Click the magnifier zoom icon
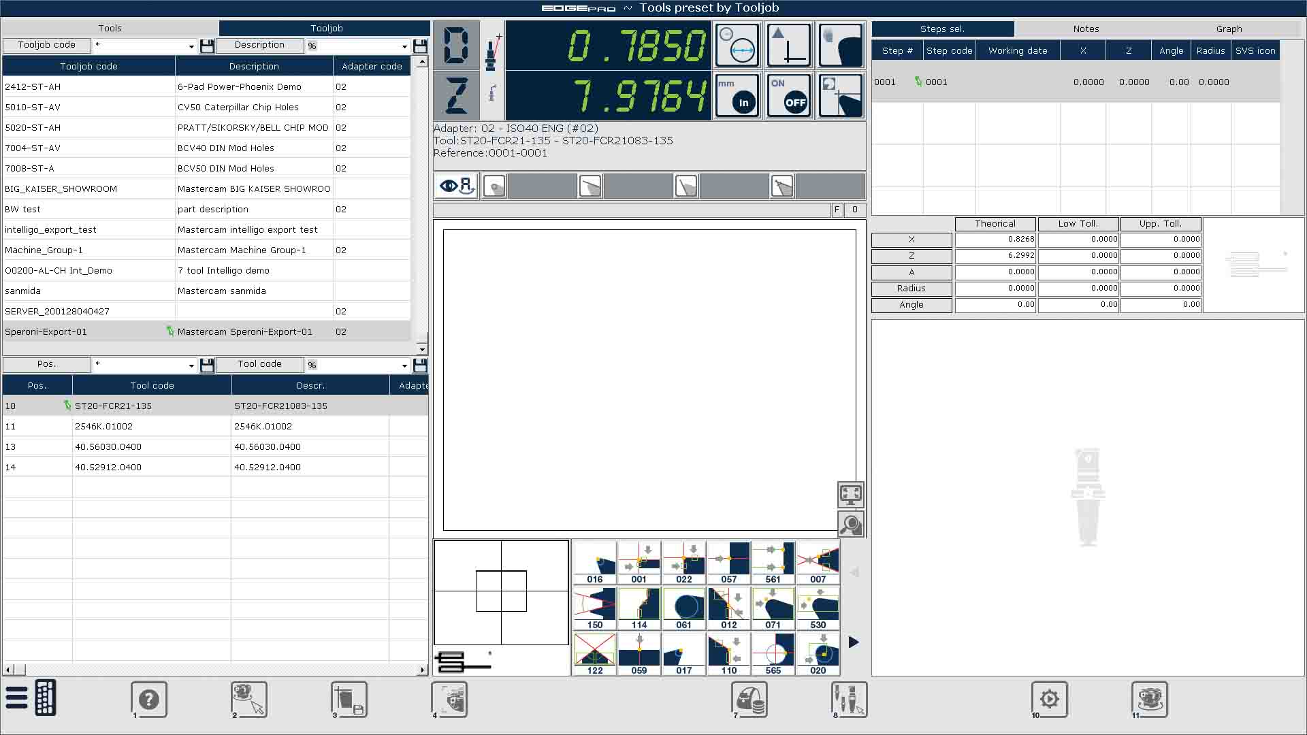 [x=850, y=524]
